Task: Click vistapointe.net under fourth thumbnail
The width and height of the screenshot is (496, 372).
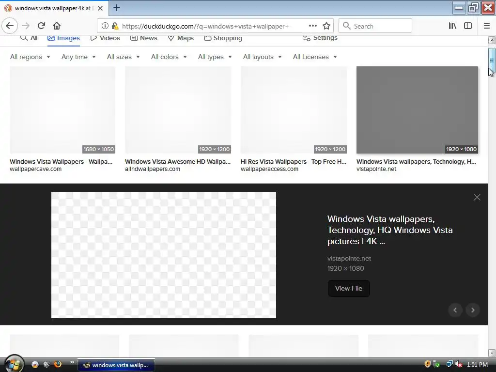Action: [376, 169]
